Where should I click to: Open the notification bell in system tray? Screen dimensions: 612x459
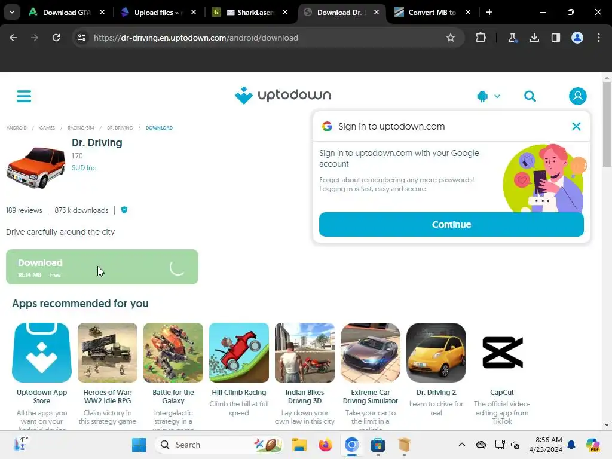[x=571, y=445]
